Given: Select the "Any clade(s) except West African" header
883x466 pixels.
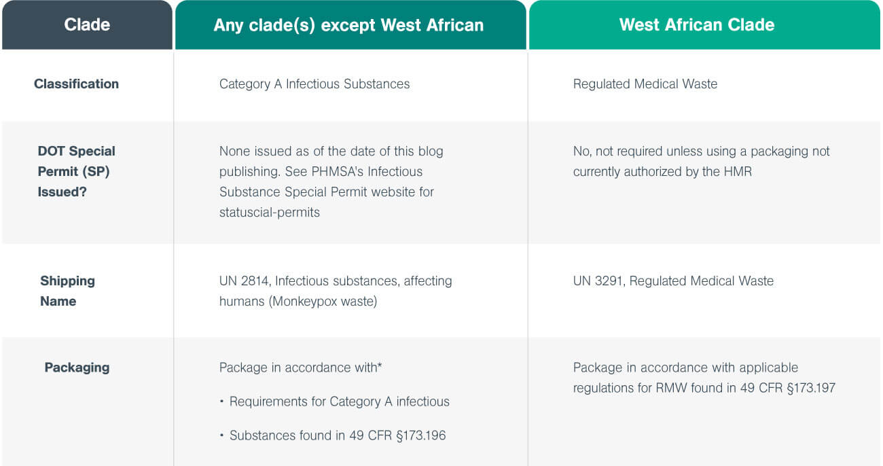Looking at the screenshot, I should 348,26.
